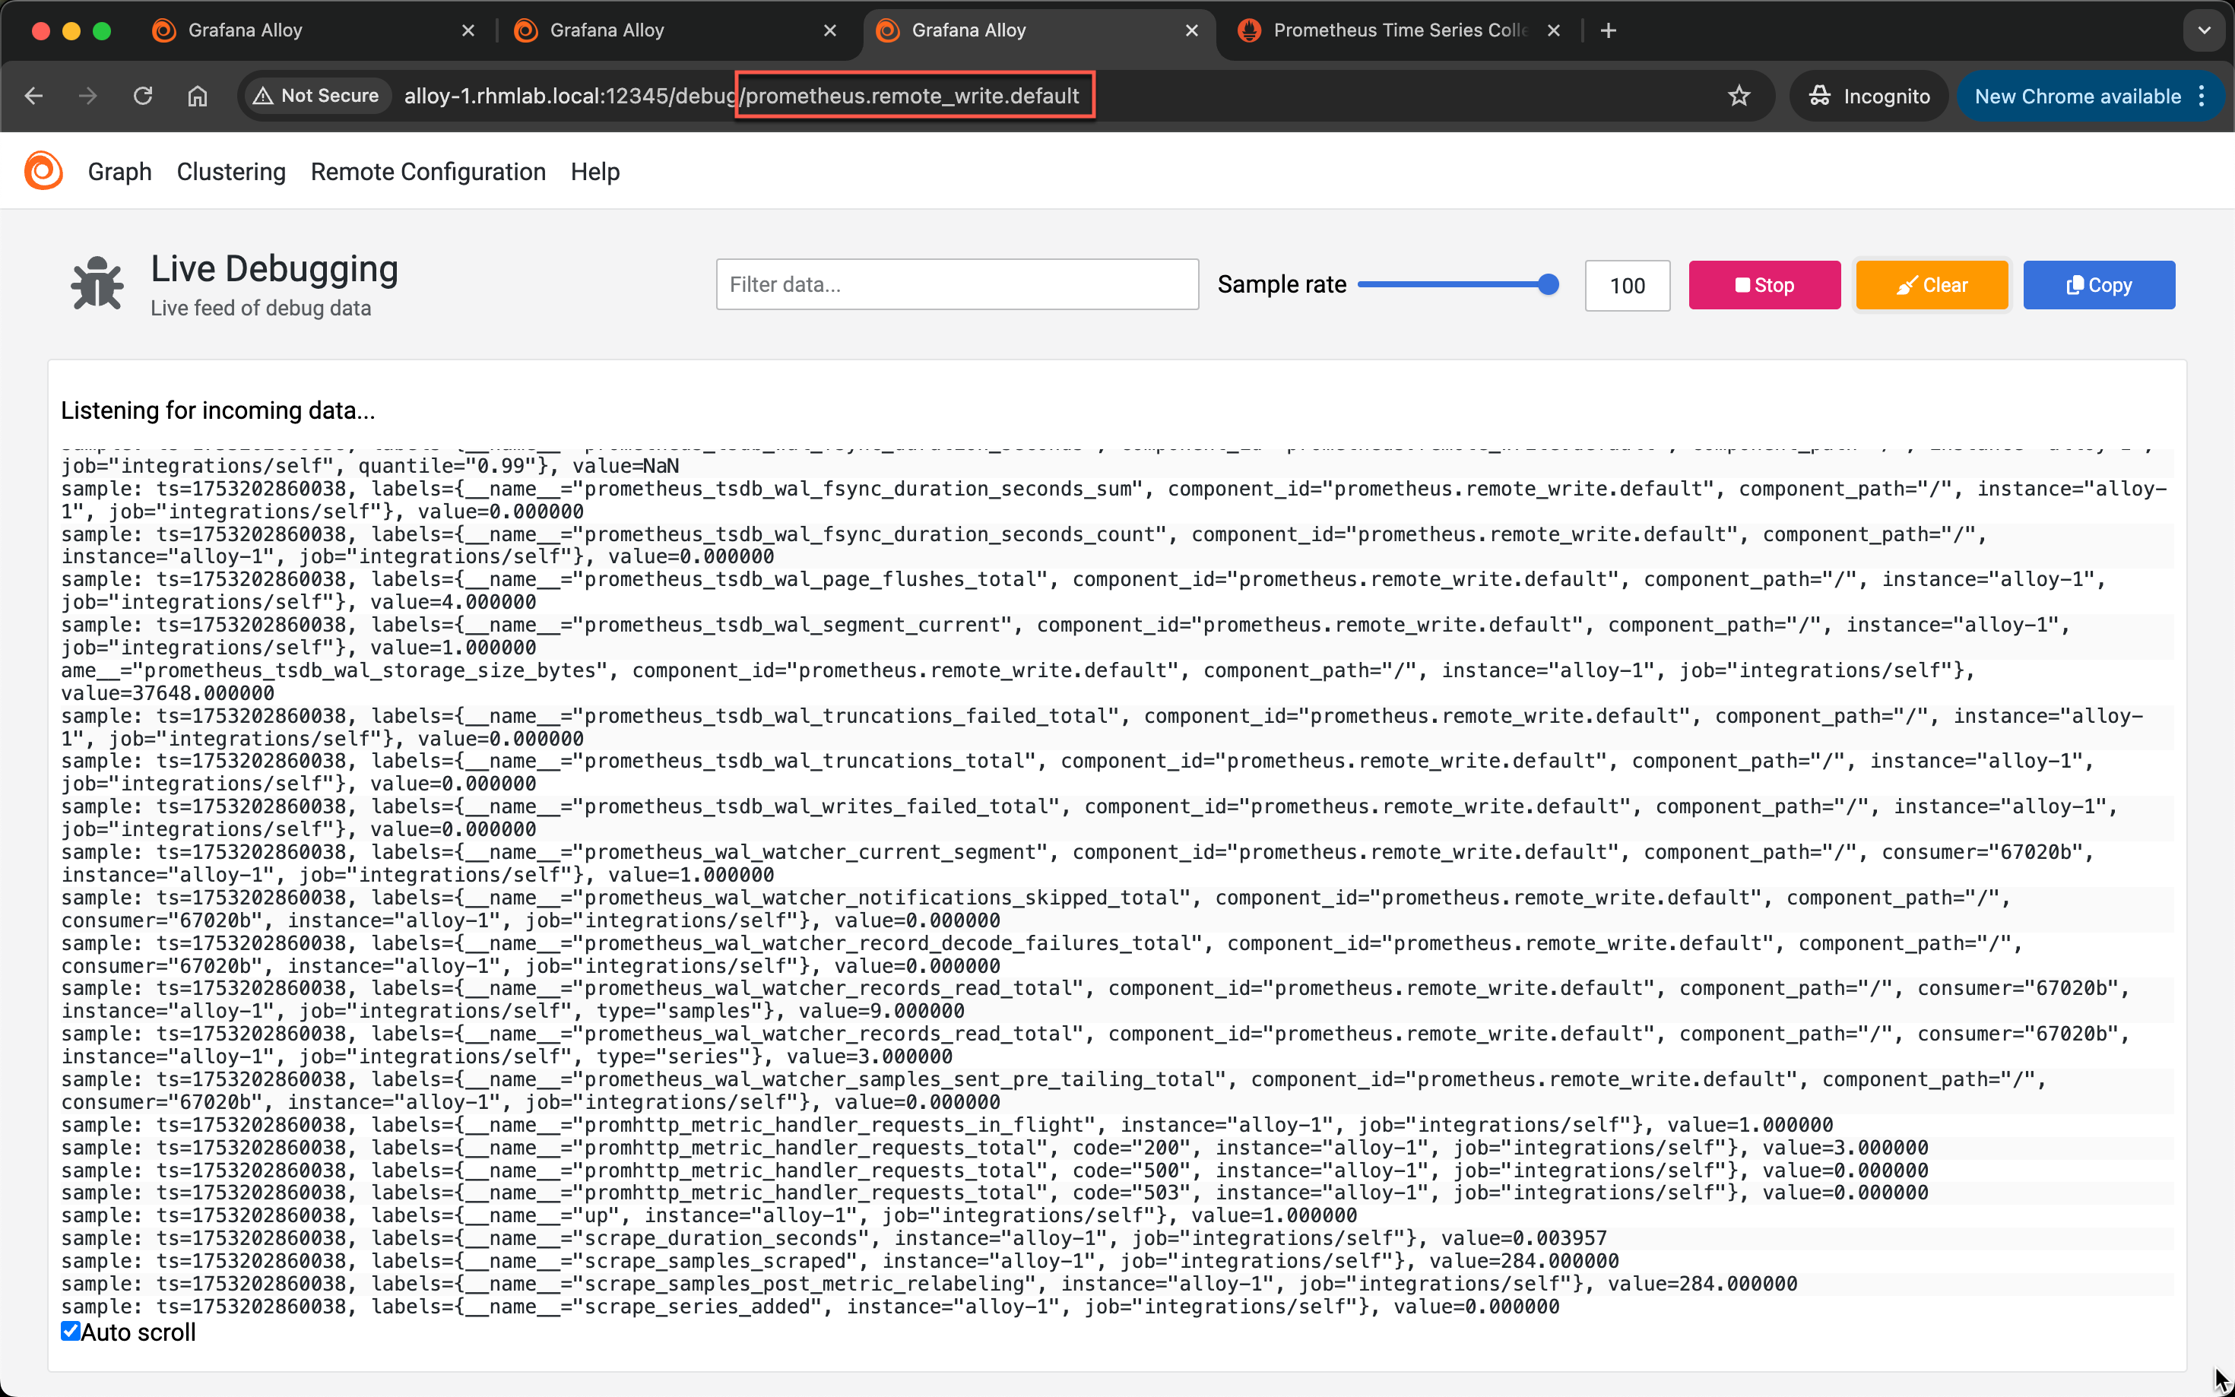Image resolution: width=2235 pixels, height=1397 pixels.
Task: Focus the Filter data input field
Action: pyautogui.click(x=957, y=284)
